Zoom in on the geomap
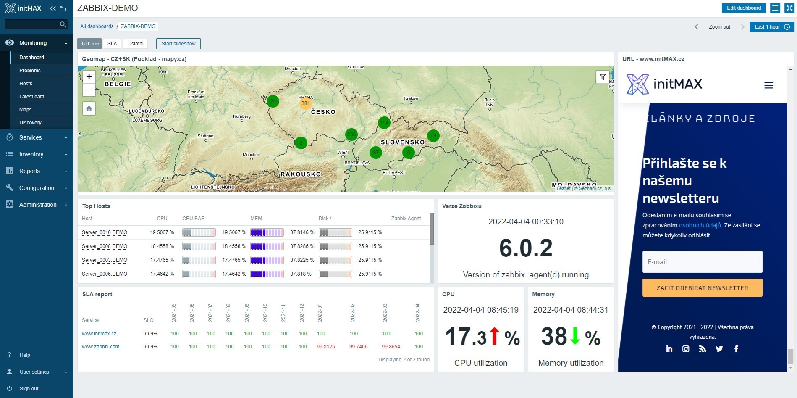This screenshot has width=797, height=398. pos(89,77)
